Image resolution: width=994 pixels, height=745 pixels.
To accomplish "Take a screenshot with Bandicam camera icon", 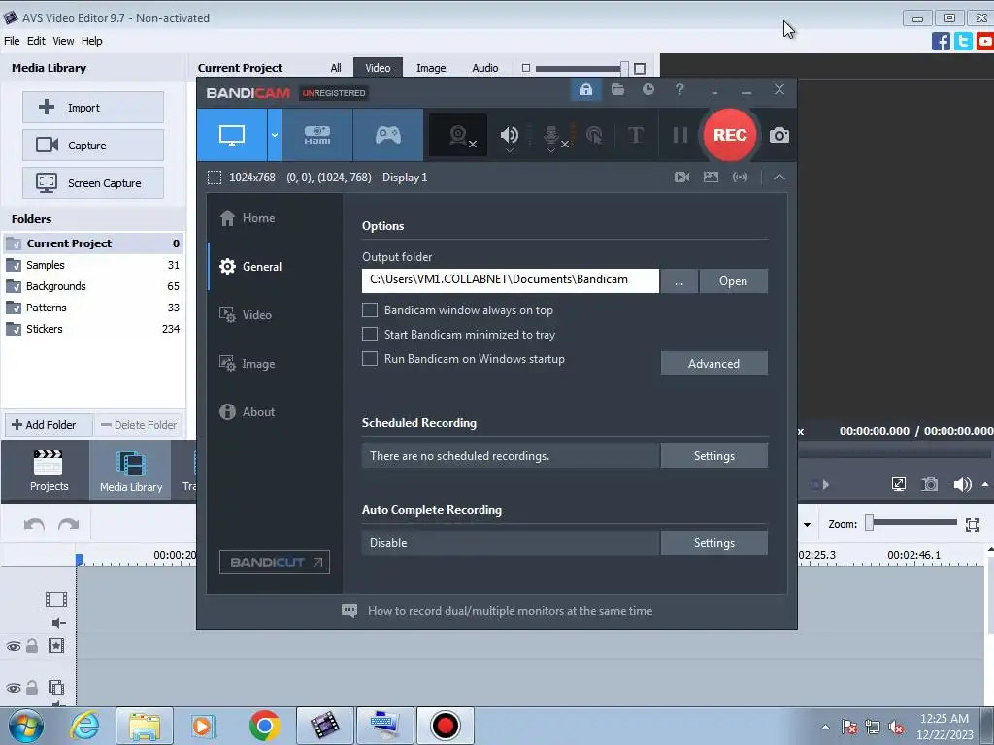I will click(x=779, y=135).
